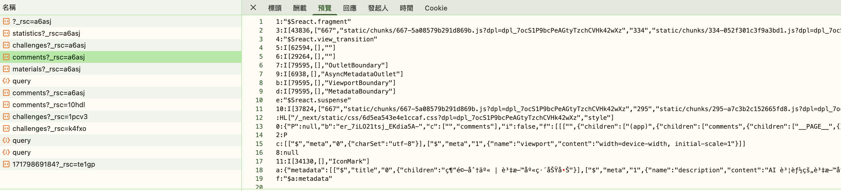
Task: Click the icon beside materials?_rsc=a6asj
Action: coord(6,69)
